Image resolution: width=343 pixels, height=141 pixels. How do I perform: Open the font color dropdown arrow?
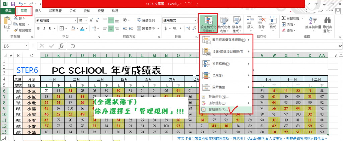86,28
